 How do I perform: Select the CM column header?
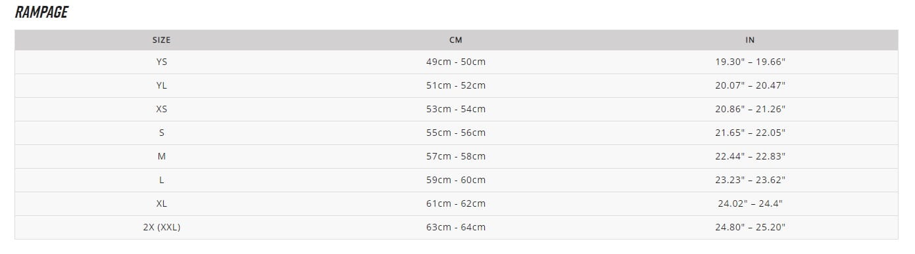456,40
